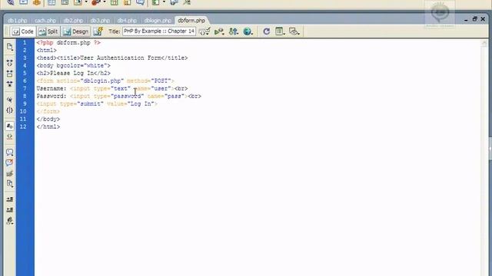The image size is (492, 276).
Task: Click the body bgcolor="white" line
Action: 74,66
